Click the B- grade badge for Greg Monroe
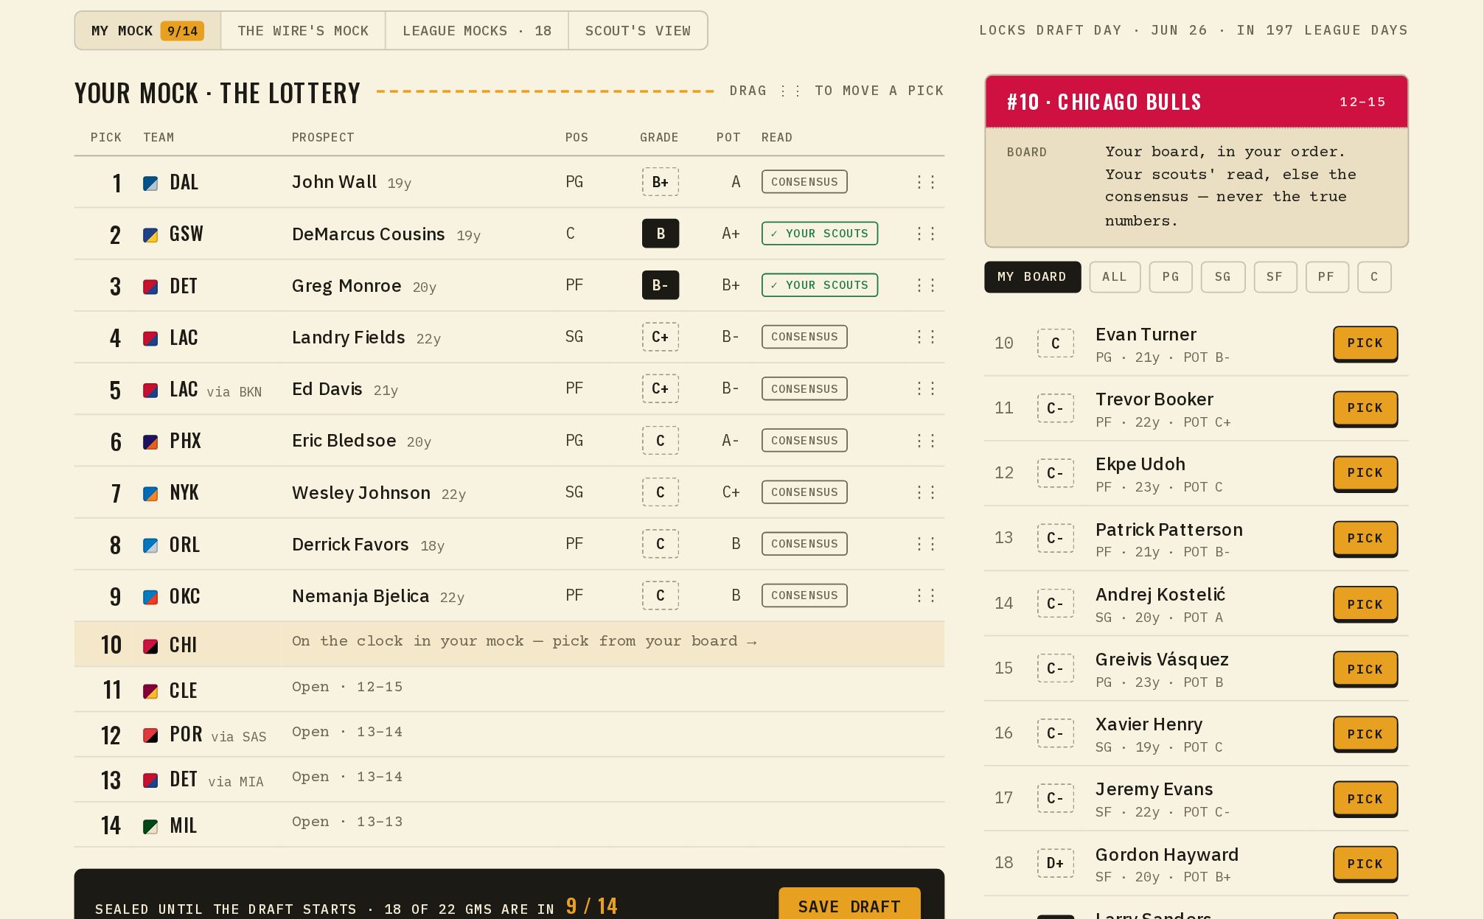This screenshot has height=919, width=1484. (x=661, y=285)
